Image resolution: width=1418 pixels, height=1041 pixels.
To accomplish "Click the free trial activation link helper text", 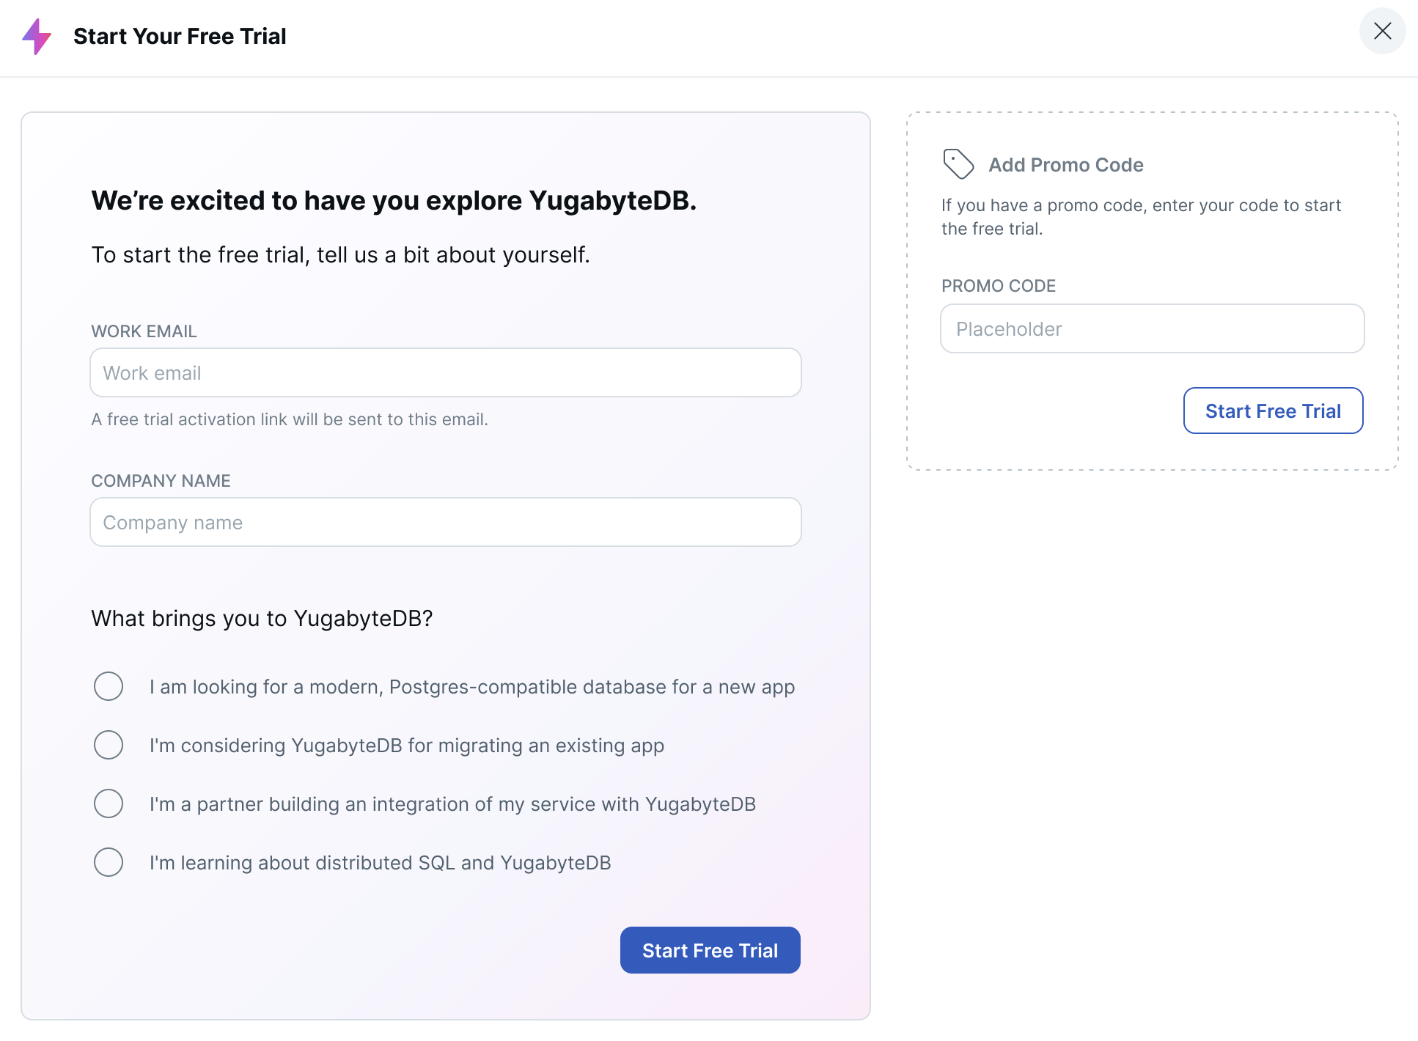I will pyautogui.click(x=289, y=419).
